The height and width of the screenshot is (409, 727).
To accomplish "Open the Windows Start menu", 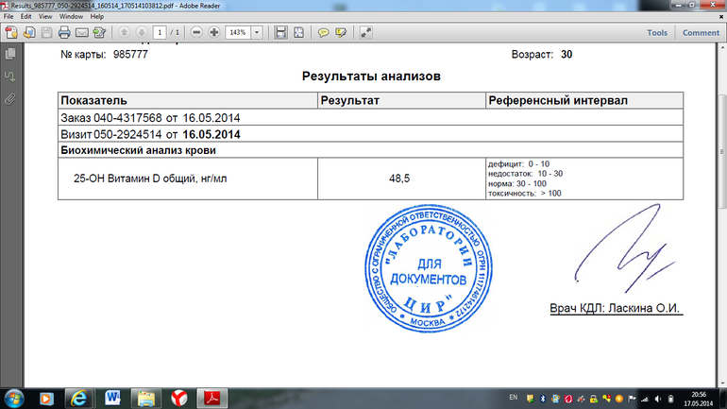I will tap(13, 399).
